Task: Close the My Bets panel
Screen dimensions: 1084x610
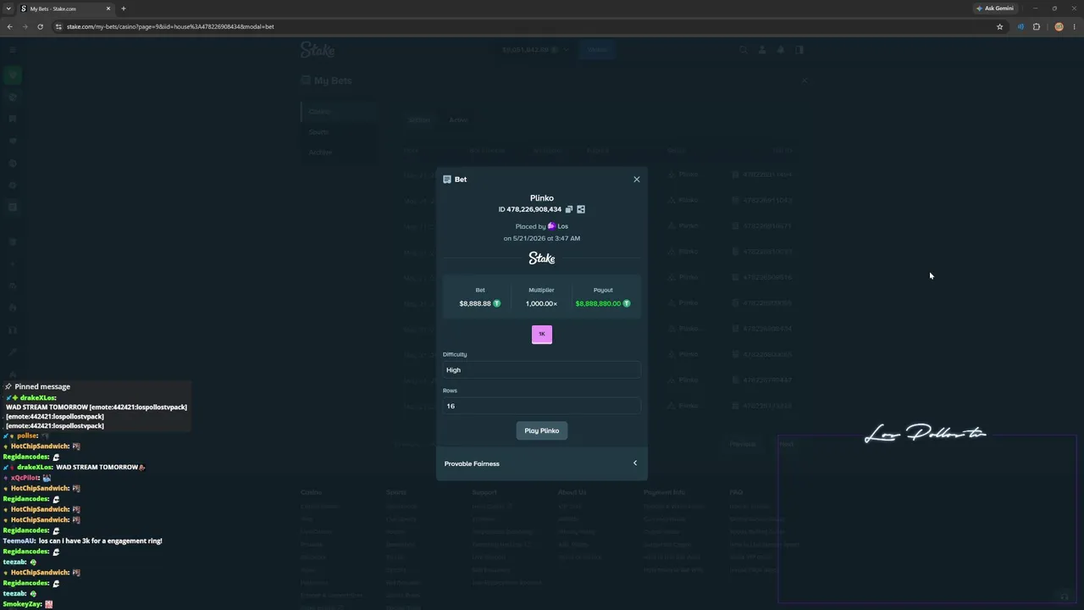Action: click(804, 80)
